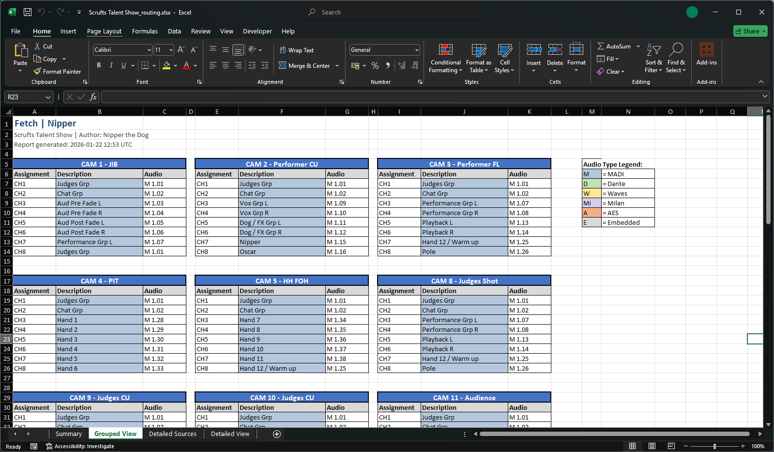774x452 pixels.
Task: Open the Sort & Filter tool
Action: (x=653, y=50)
